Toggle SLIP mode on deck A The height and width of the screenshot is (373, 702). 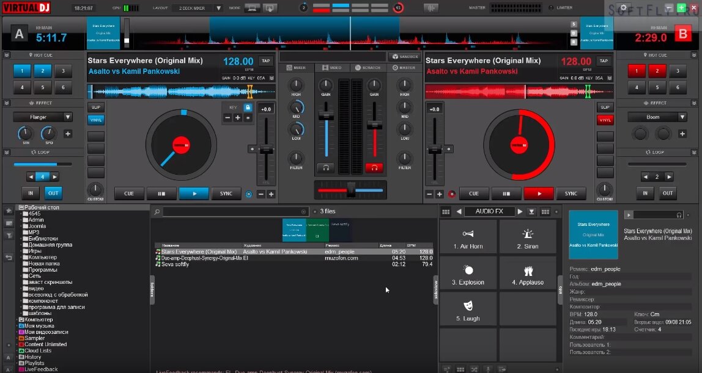(x=96, y=107)
